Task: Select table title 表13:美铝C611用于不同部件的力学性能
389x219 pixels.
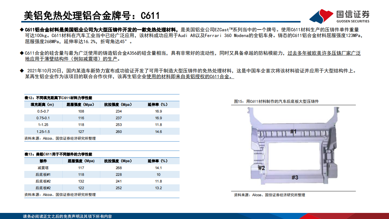Action: click(58, 155)
